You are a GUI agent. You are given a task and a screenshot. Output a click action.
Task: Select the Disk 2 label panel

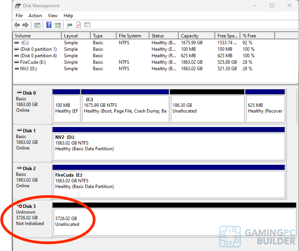coord(32,181)
